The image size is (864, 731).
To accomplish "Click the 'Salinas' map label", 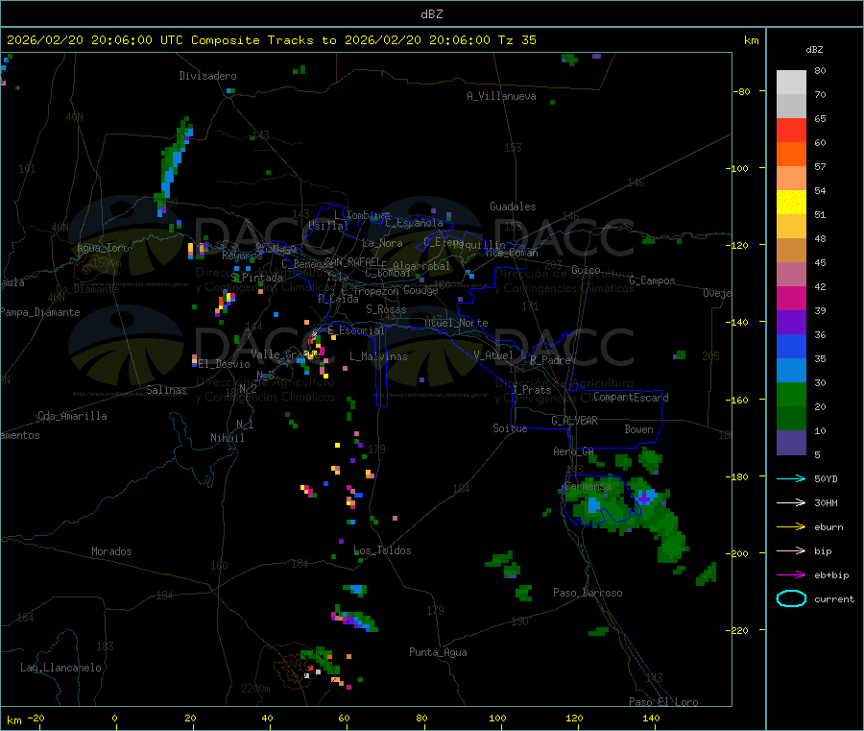I will (166, 390).
